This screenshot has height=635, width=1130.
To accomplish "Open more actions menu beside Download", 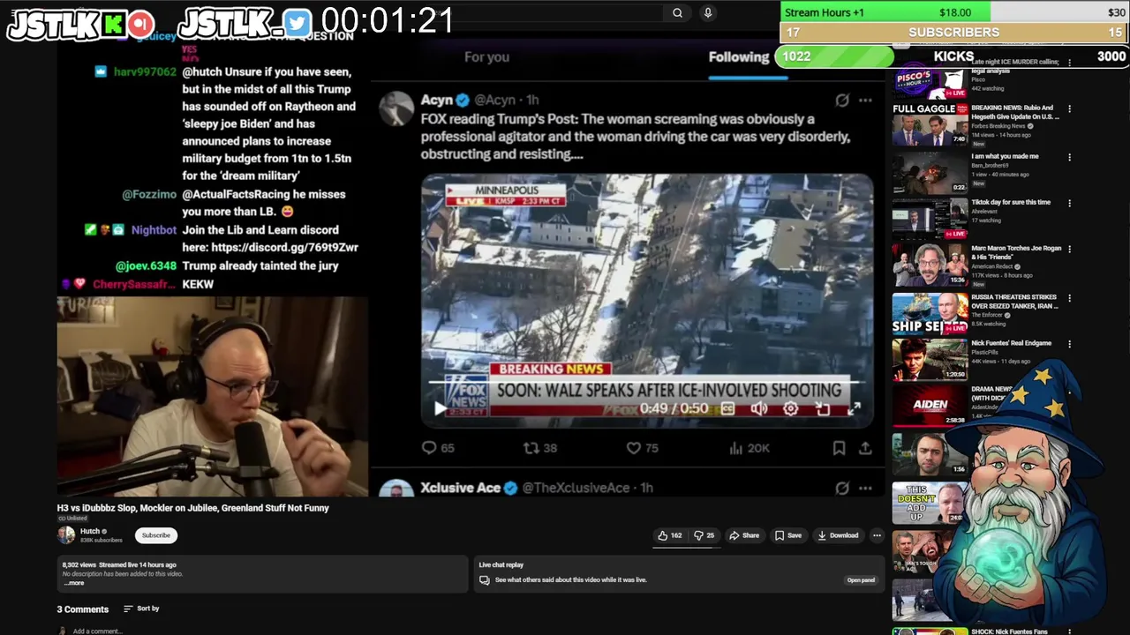I will pyautogui.click(x=877, y=535).
